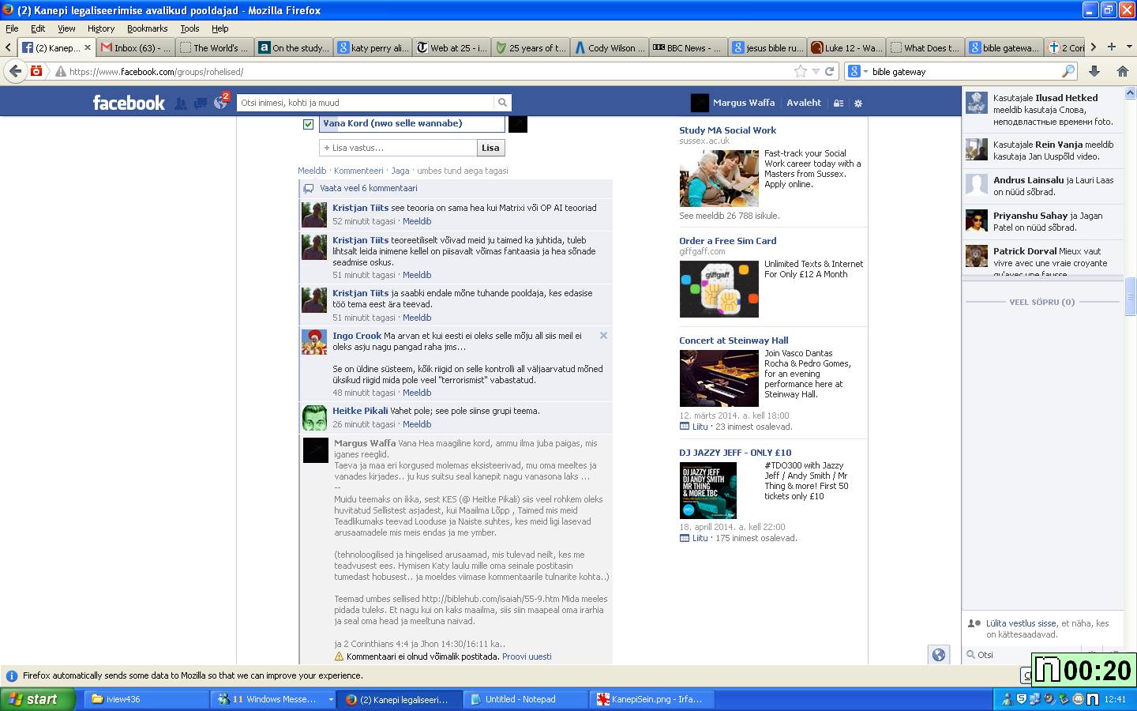Click the Avaleht link in header
Viewport: 1137px width, 711px height.
tap(804, 103)
